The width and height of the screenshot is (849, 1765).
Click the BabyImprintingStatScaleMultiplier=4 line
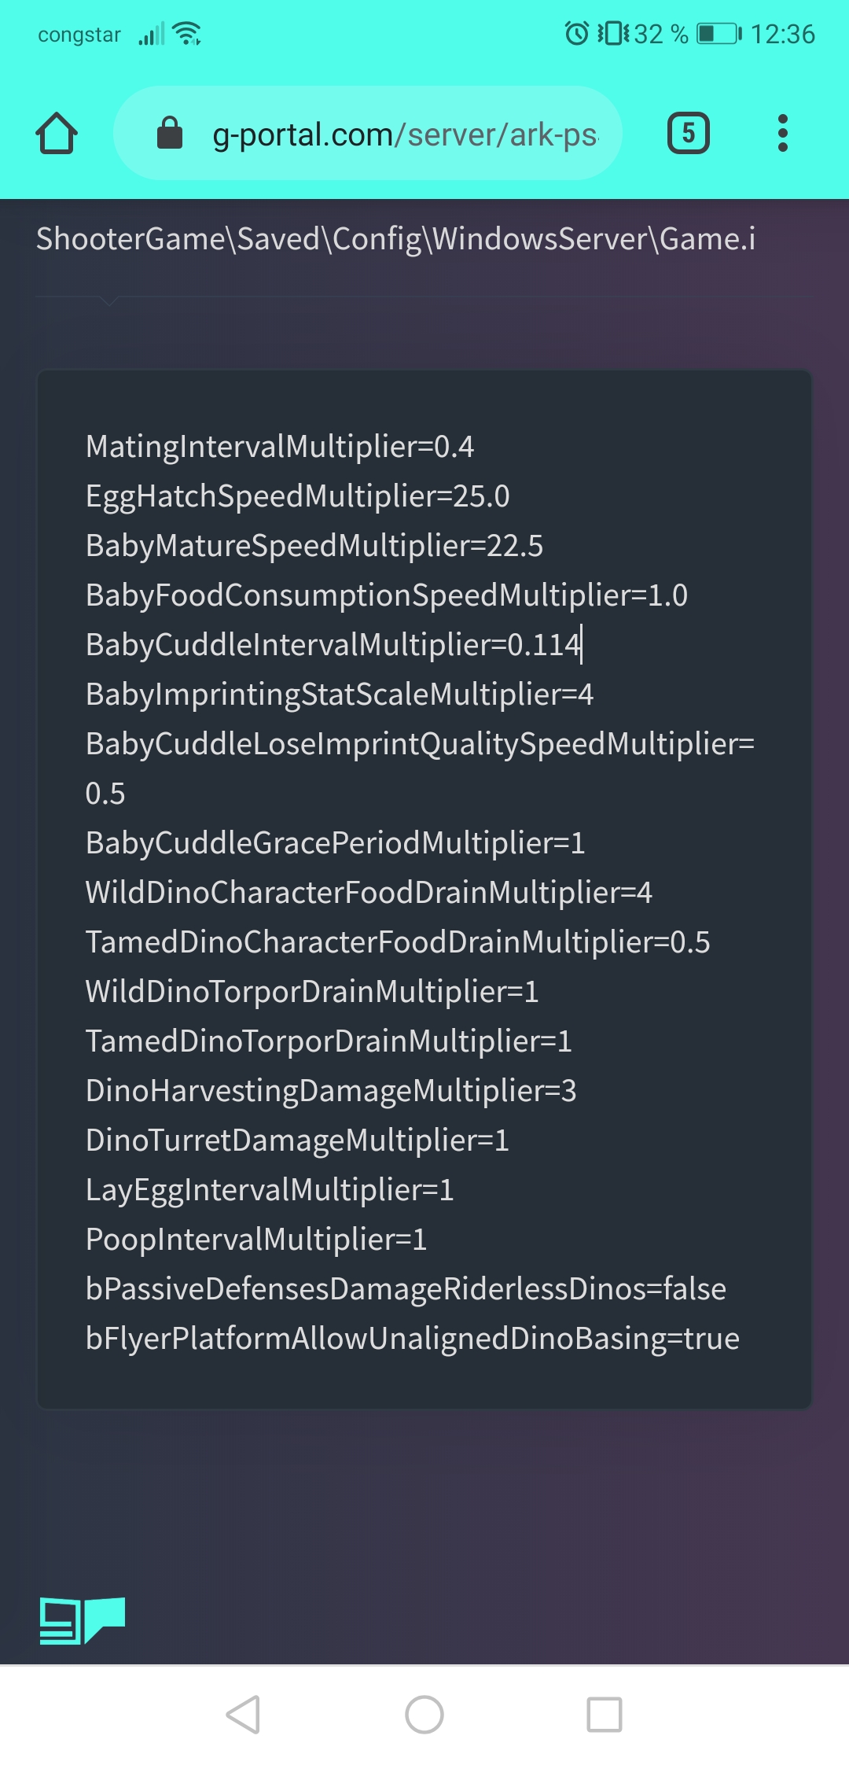click(x=340, y=695)
